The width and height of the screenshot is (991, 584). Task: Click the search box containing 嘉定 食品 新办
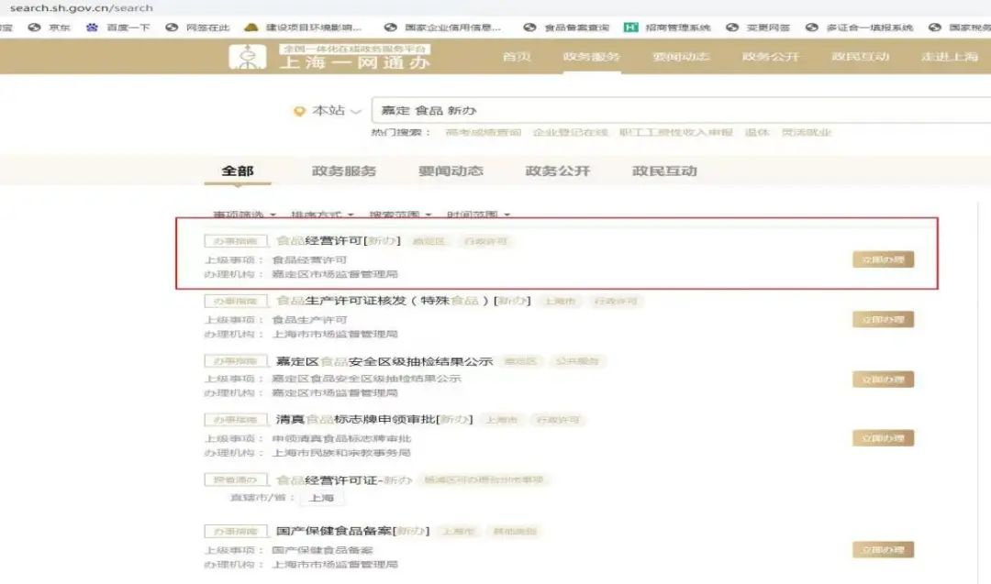pos(642,111)
